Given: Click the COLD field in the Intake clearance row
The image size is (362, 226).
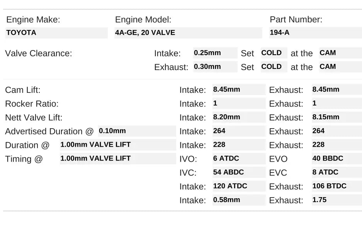Looking at the screenshot, I should 274,53.
